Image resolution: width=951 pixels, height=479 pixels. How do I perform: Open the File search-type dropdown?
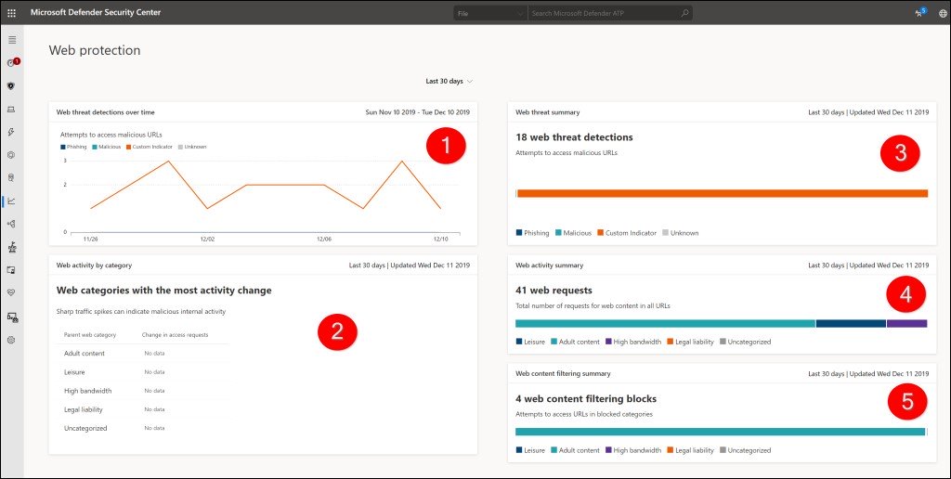[x=489, y=13]
